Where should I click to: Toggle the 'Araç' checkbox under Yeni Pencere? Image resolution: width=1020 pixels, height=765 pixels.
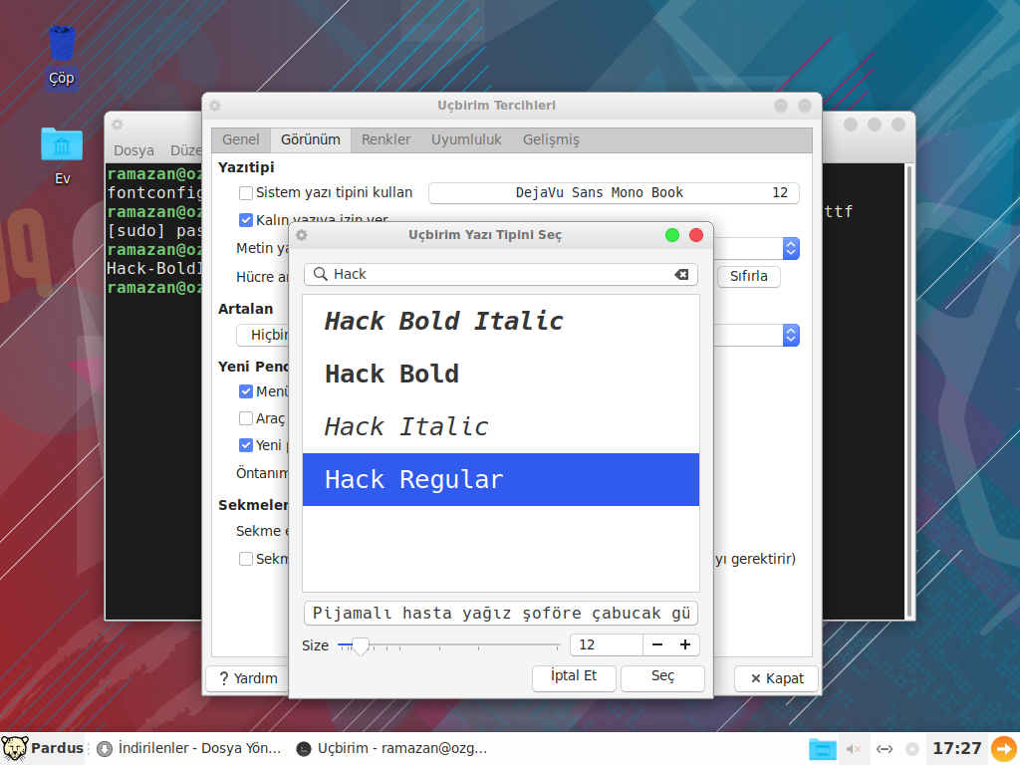[246, 418]
